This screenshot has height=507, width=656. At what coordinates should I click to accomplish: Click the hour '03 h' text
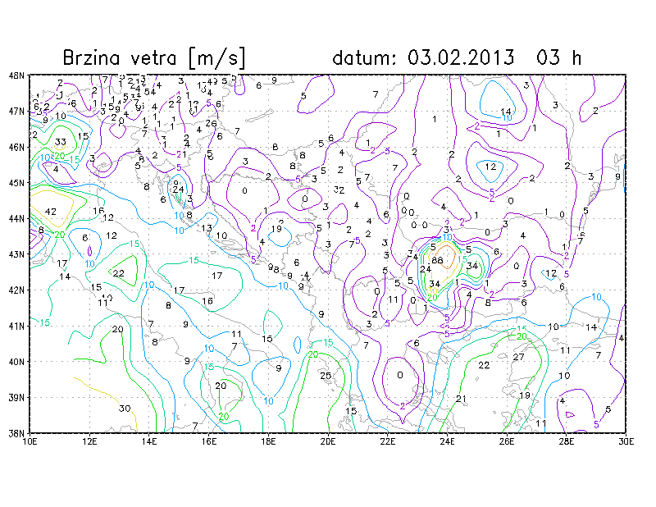(558, 57)
